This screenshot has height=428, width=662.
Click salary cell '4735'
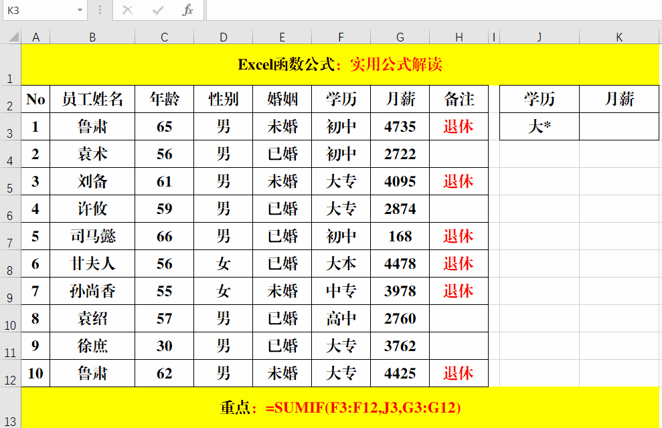(400, 126)
